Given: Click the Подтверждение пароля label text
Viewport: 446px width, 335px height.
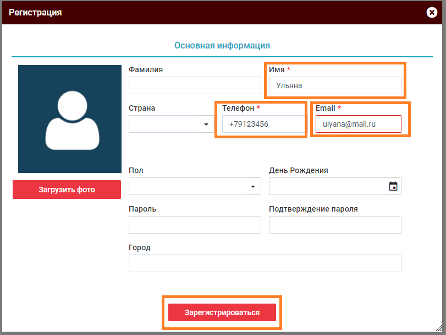Looking at the screenshot, I should tap(313, 209).
